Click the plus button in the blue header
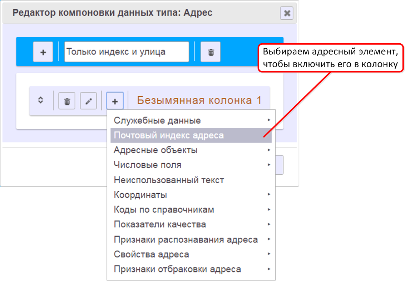Image resolution: width=405 pixels, height=281 pixels. coord(43,52)
